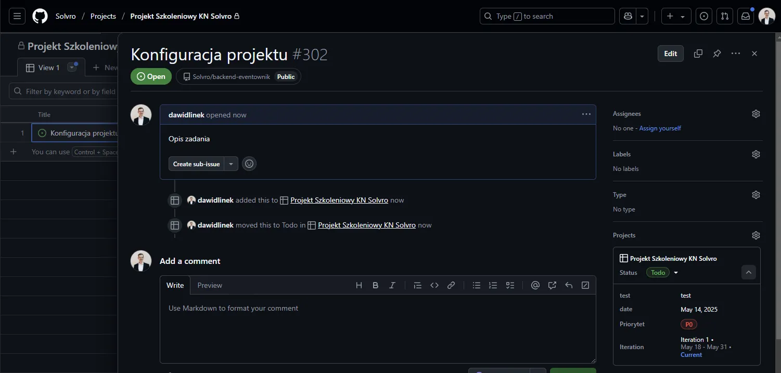781x373 pixels.
Task: Open Assignees settings gear
Action: 756,114
